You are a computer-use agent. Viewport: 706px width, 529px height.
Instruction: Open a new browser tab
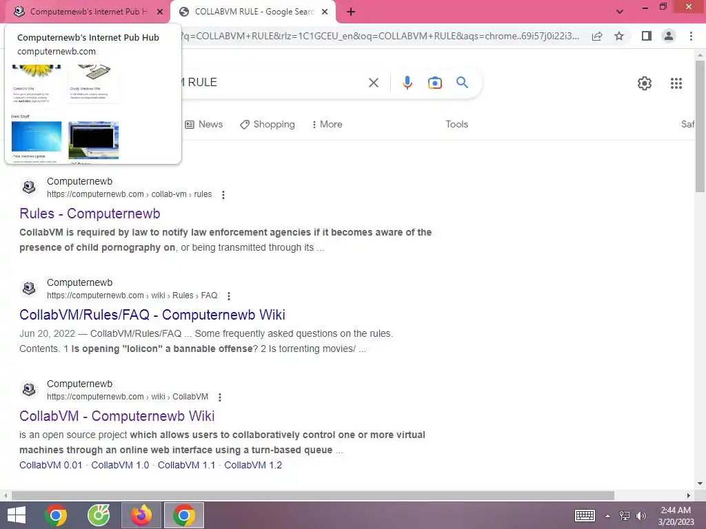(x=351, y=12)
